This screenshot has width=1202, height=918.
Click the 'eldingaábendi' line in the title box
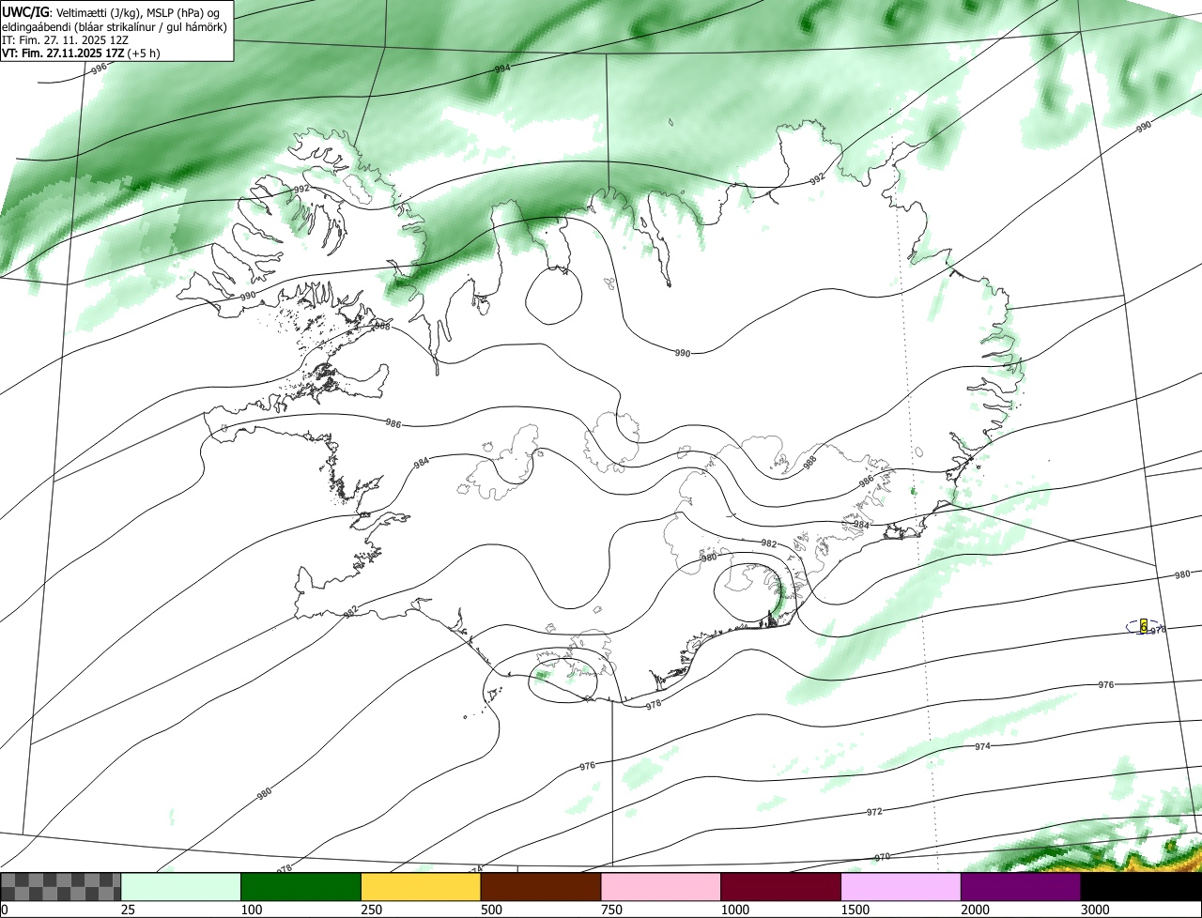tap(113, 26)
